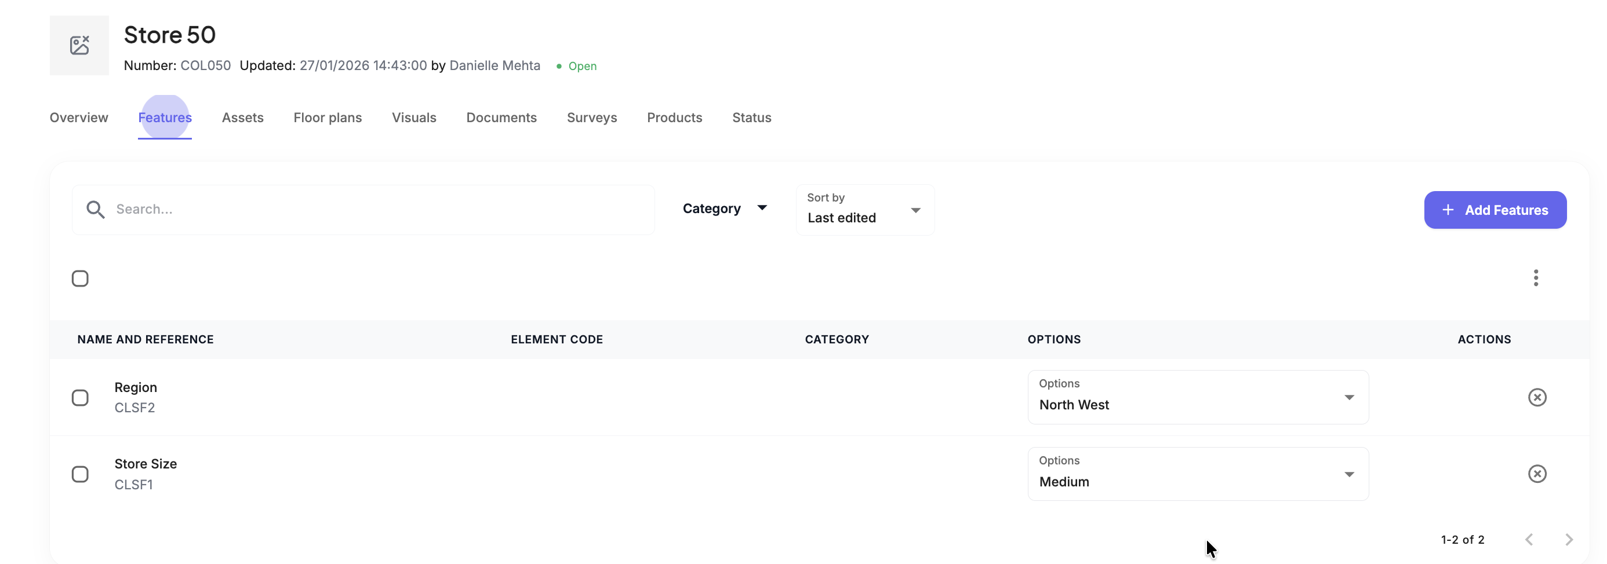Click the Element Code column header

click(x=557, y=340)
